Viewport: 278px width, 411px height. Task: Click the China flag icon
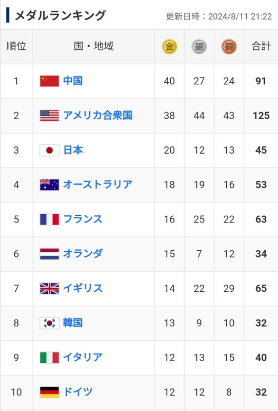pyautogui.click(x=49, y=81)
